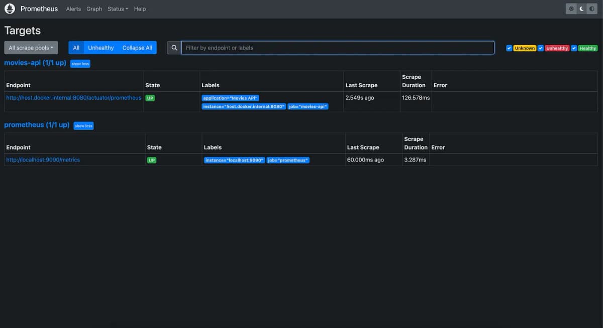603x328 pixels.
Task: Open the Status dropdown menu
Action: [118, 9]
